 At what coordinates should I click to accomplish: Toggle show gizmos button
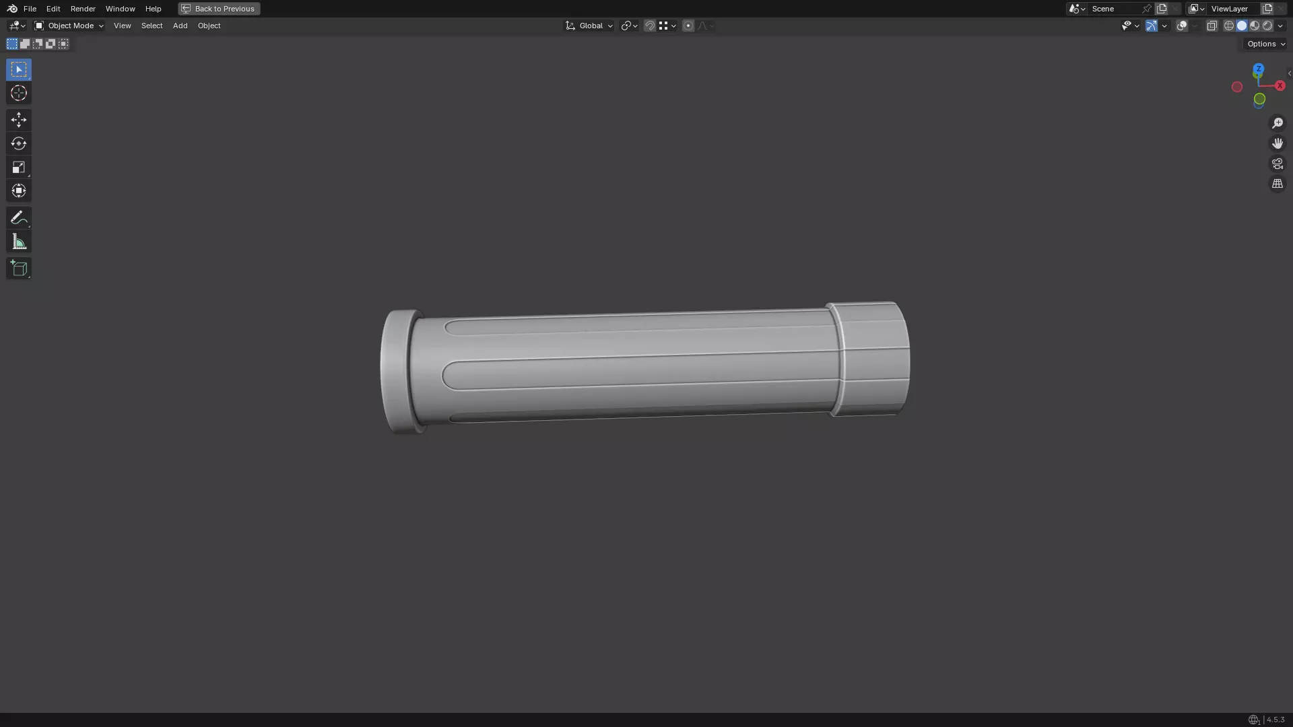tap(1152, 26)
